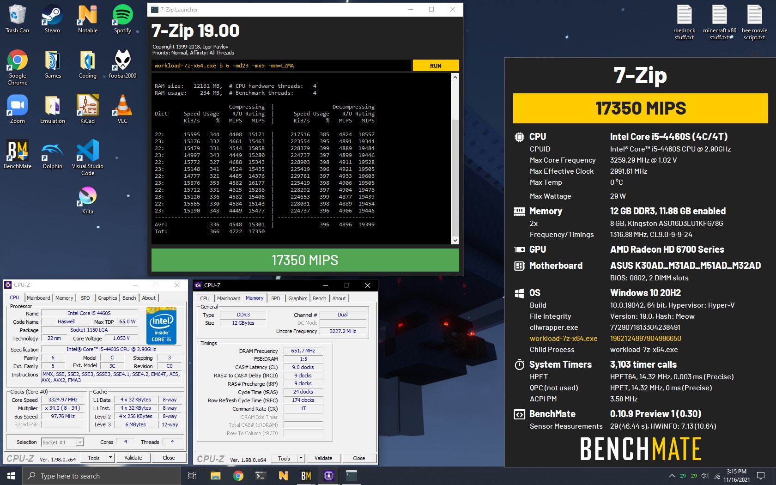Viewport: 776px width, 485px height.
Task: Click the Windows Start button
Action: click(11, 475)
